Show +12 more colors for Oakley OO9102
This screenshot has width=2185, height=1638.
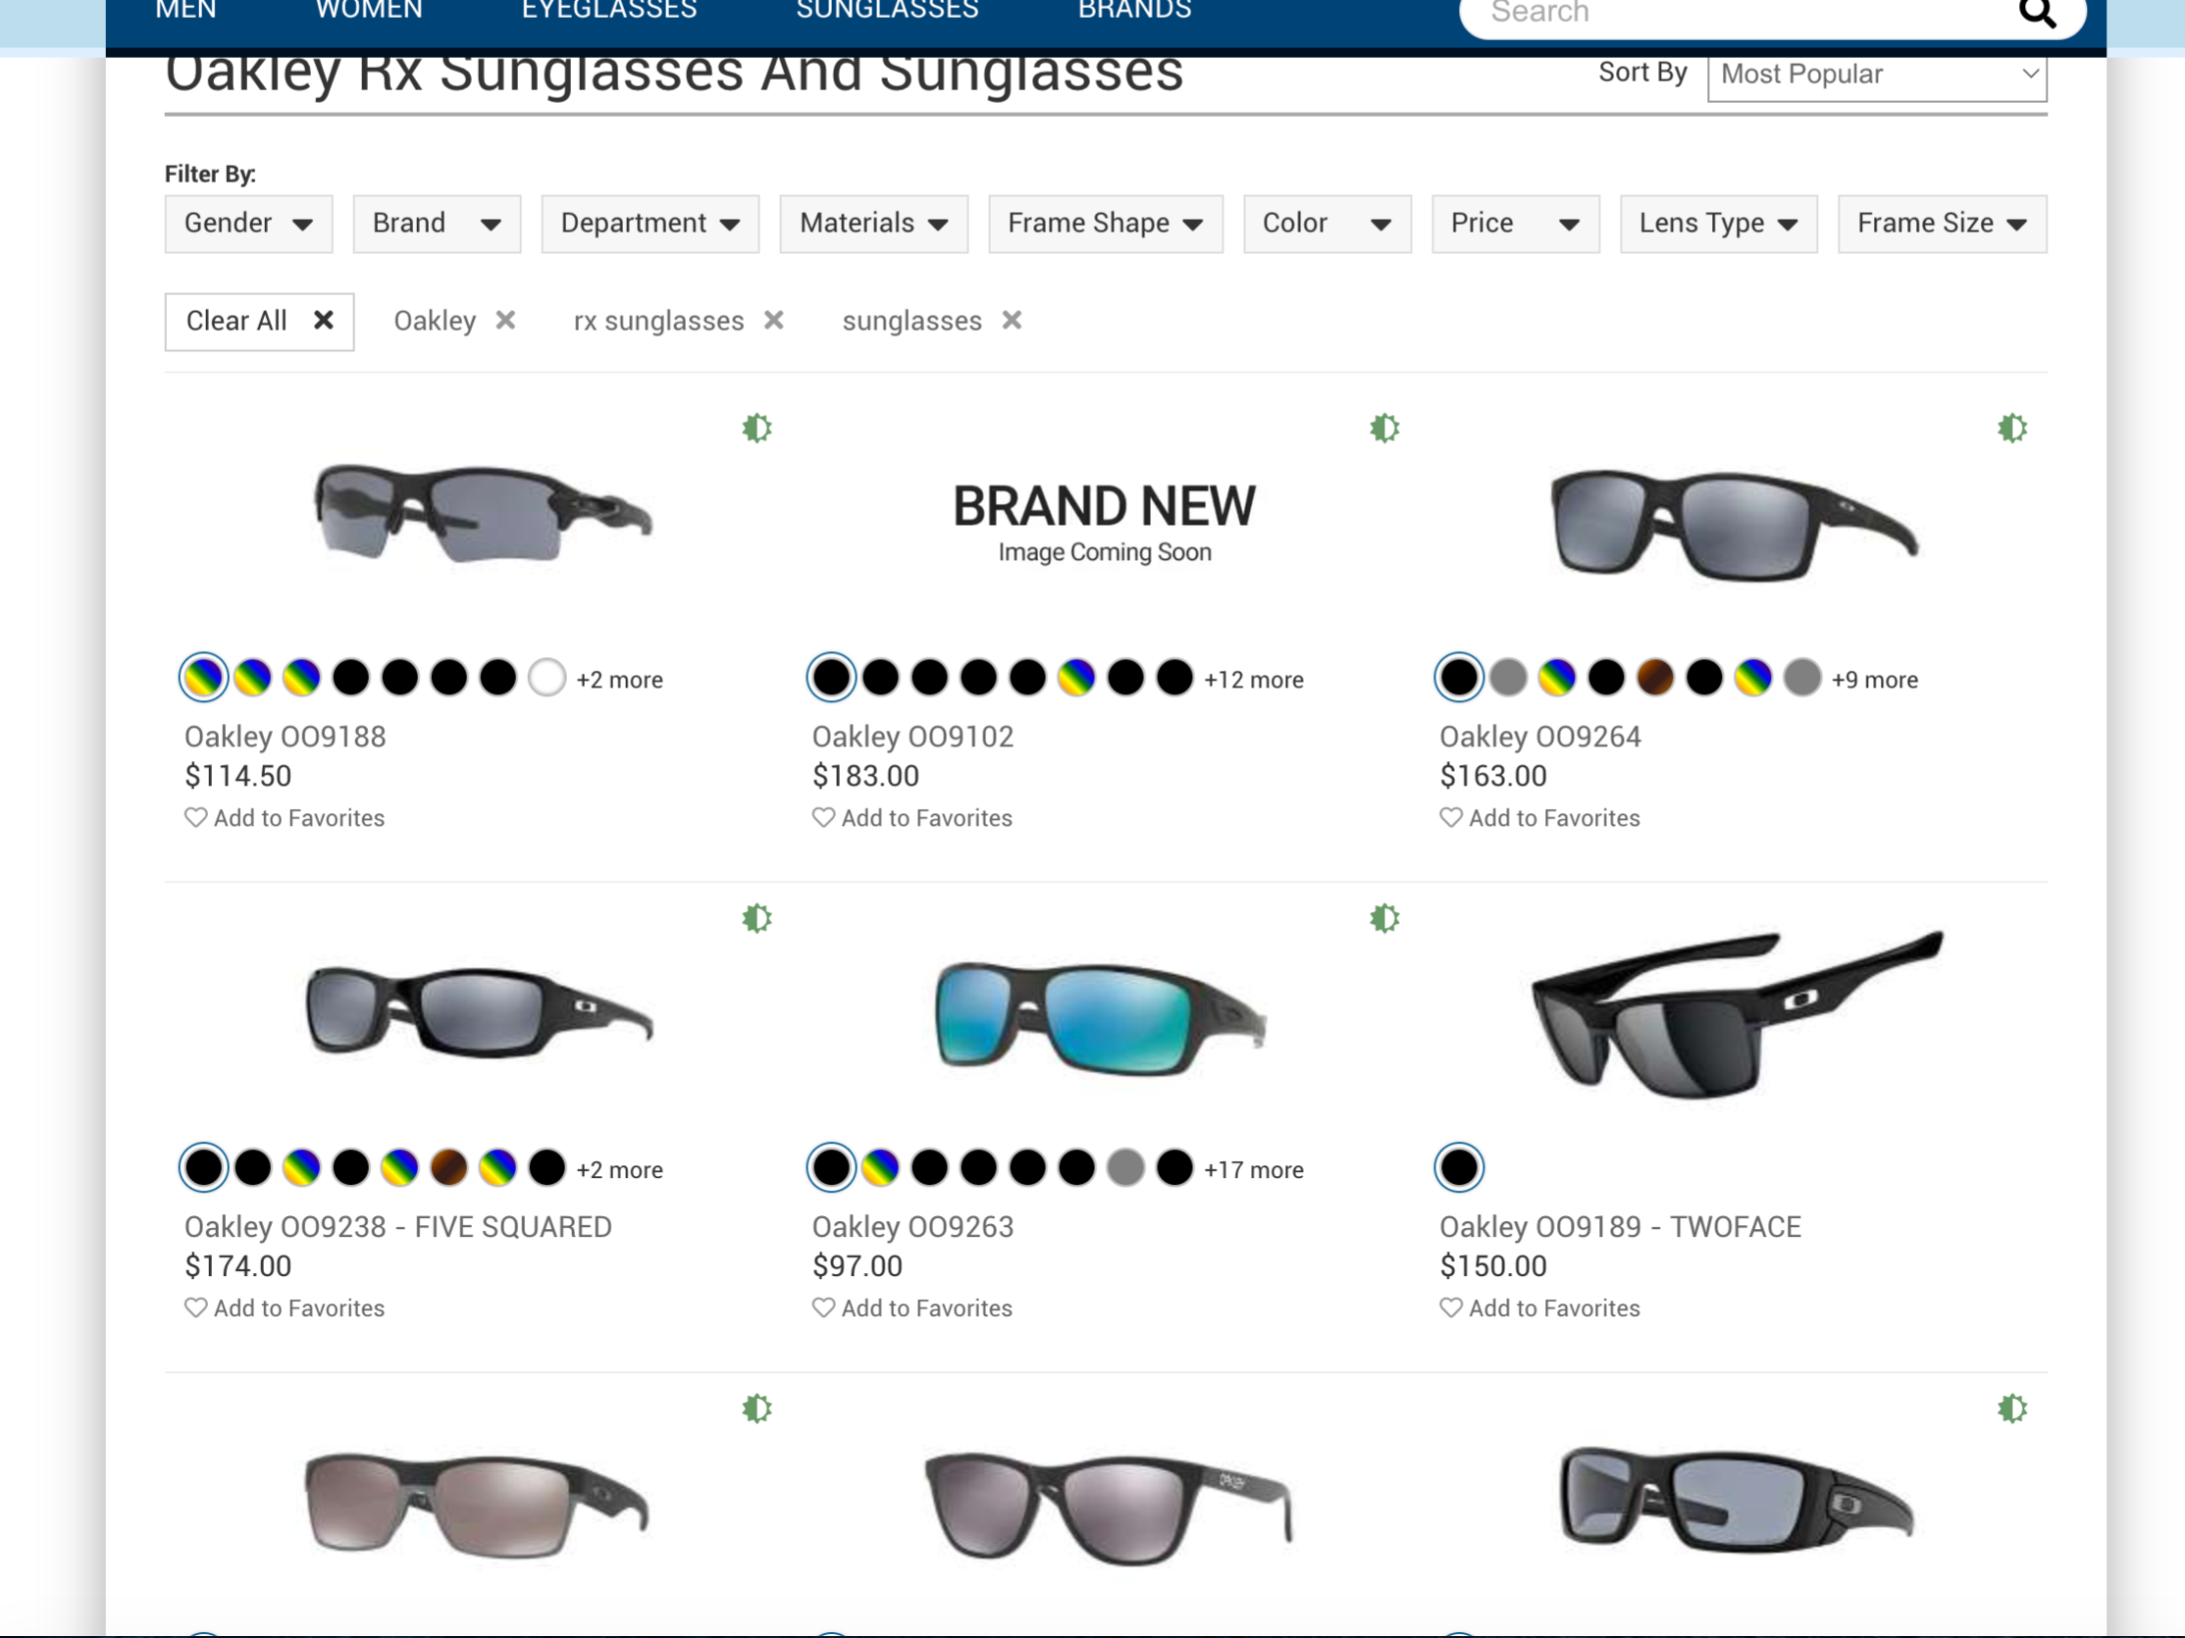(1254, 680)
